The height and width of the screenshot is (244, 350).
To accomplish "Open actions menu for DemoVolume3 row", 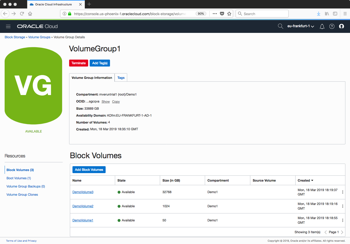I will click(x=343, y=192).
